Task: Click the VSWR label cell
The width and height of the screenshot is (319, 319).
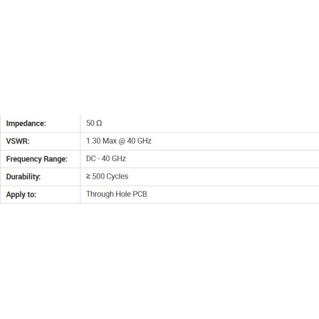Action: 40,141
